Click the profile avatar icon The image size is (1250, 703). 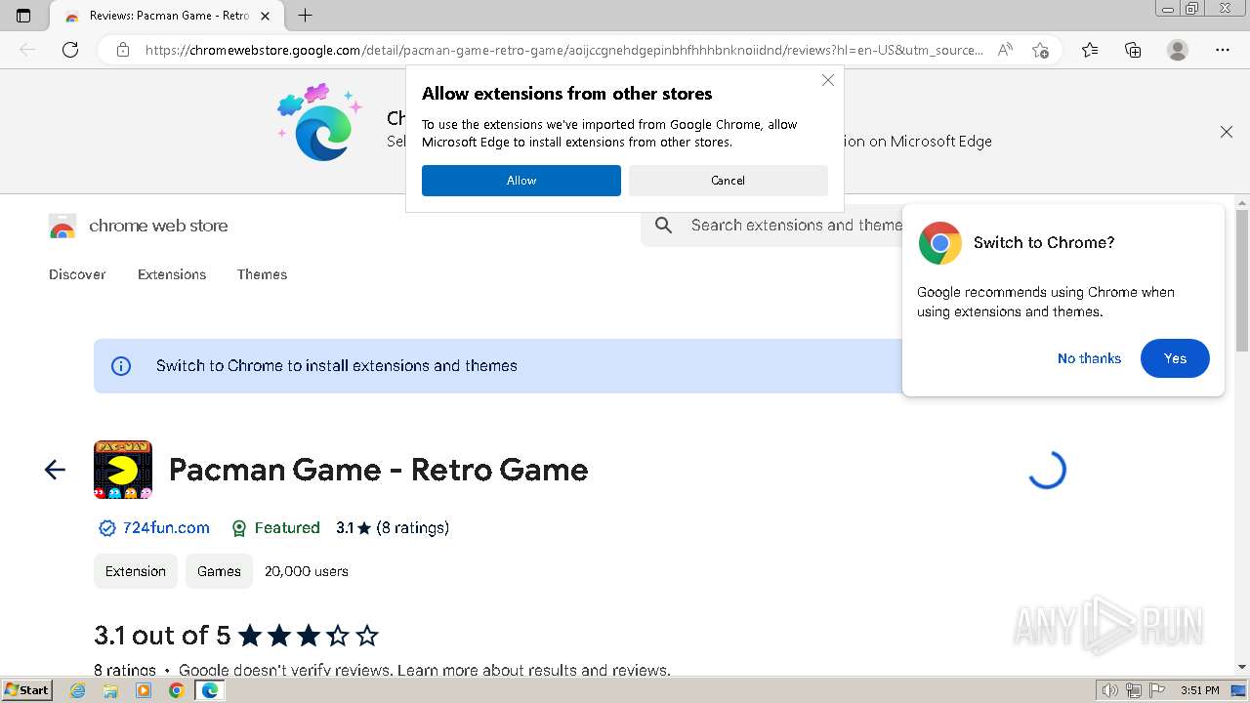click(1178, 50)
